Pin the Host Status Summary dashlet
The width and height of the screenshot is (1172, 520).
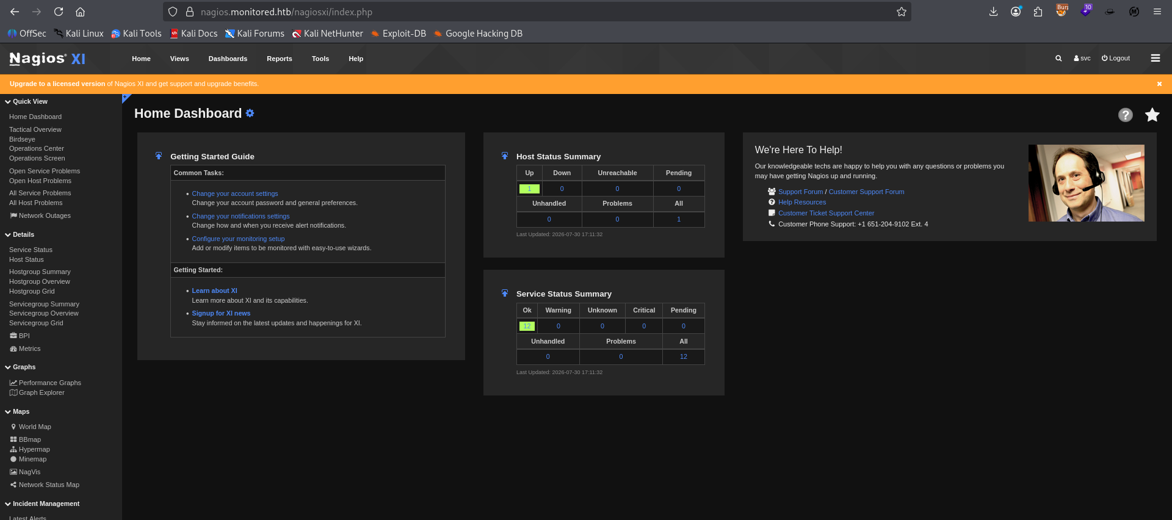click(x=505, y=156)
